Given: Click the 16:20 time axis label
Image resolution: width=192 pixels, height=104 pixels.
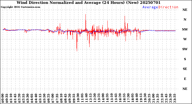Looking at the screenshot, I should click(120, 98).
